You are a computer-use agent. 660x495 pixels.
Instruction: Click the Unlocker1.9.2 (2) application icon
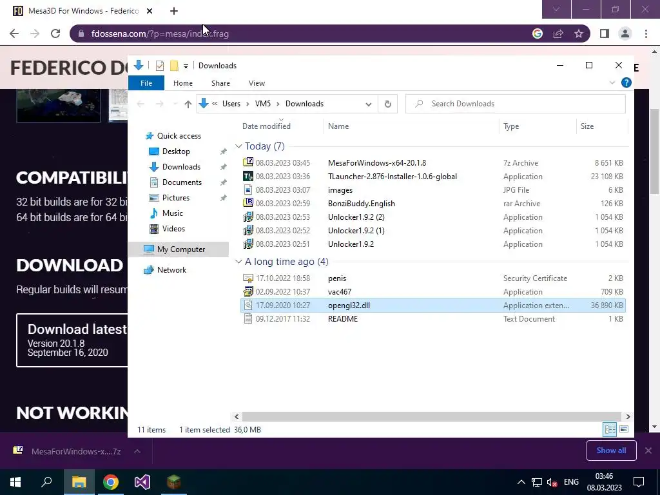click(x=248, y=217)
